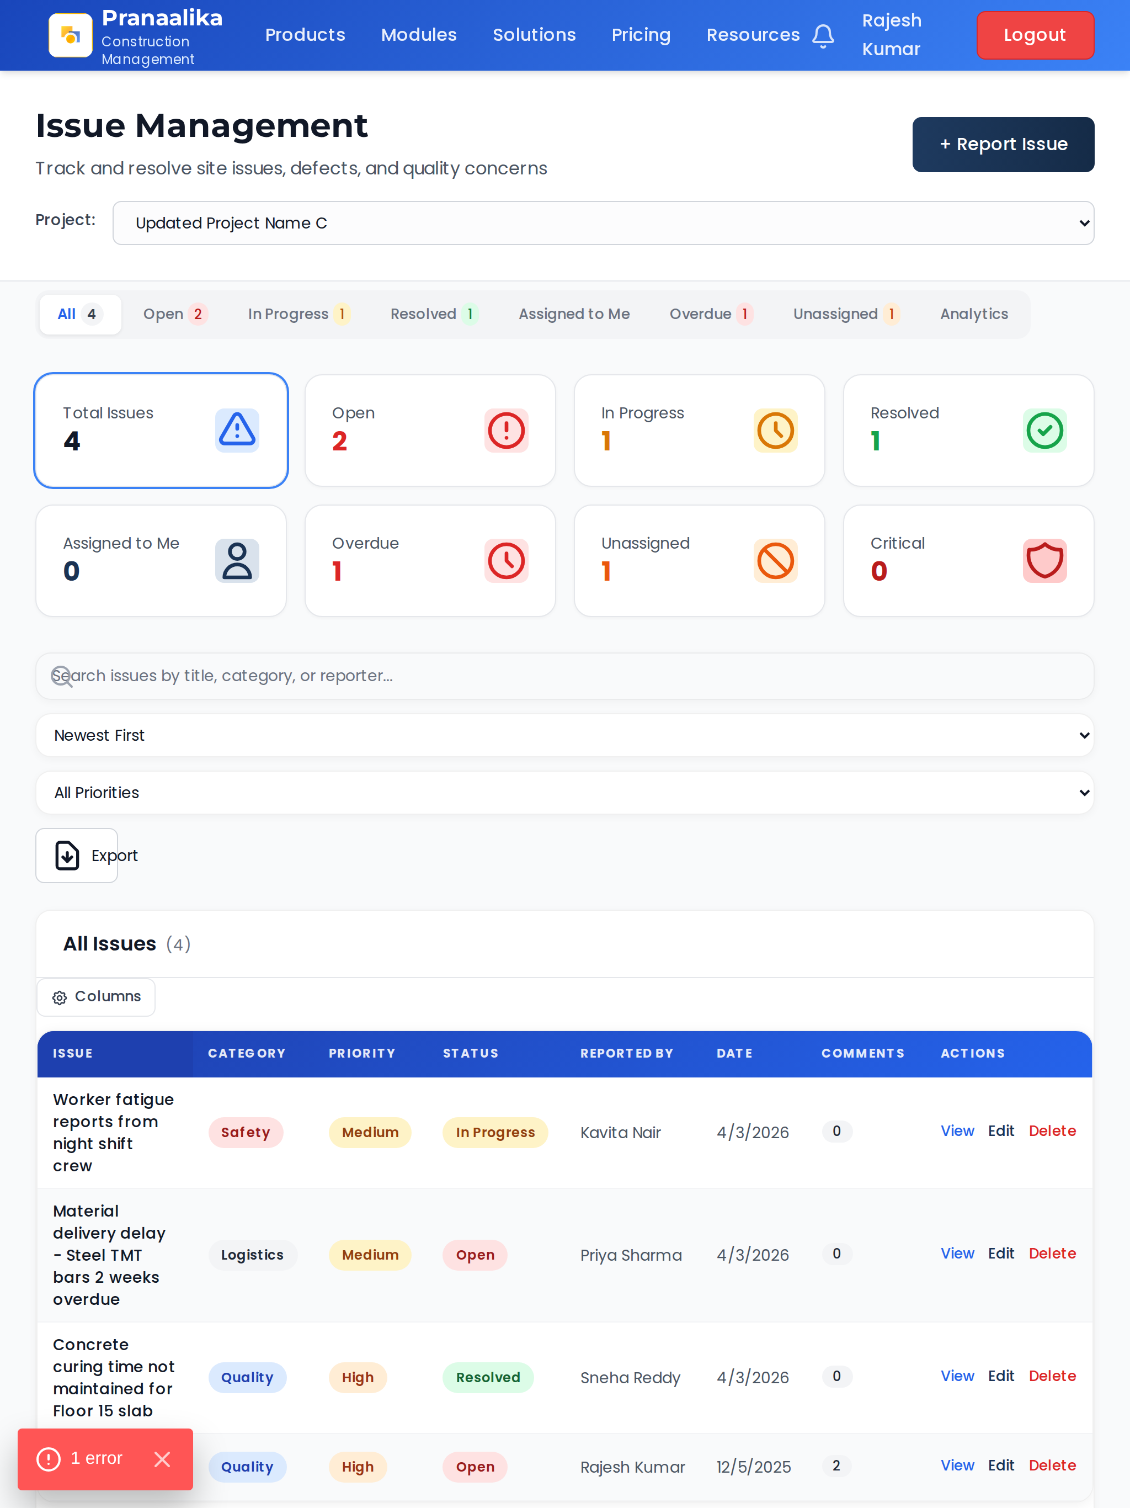Viewport: 1130px width, 1508px height.
Task: Edit the Worker fatigue issue
Action: pyautogui.click(x=1001, y=1131)
